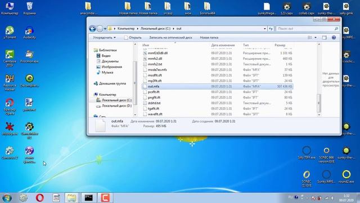Expand the address bar history dropdown

click(x=265, y=29)
